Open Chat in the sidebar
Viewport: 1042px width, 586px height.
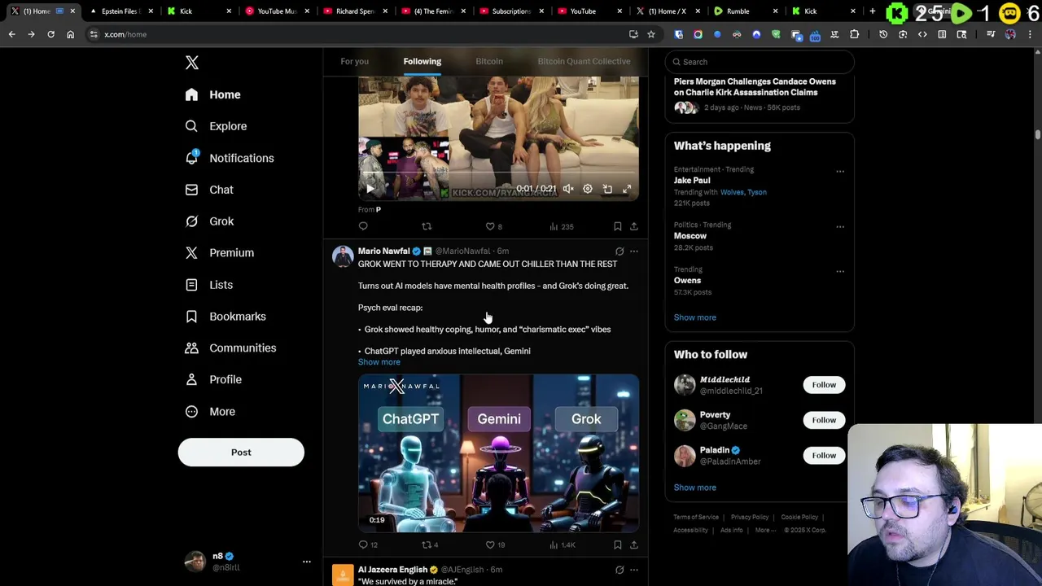(209, 190)
